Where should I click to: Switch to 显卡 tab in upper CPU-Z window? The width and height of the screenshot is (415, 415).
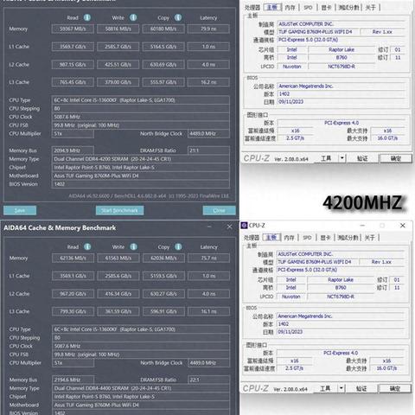coord(326,8)
